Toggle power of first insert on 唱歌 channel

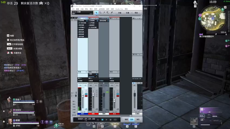(x=97, y=21)
